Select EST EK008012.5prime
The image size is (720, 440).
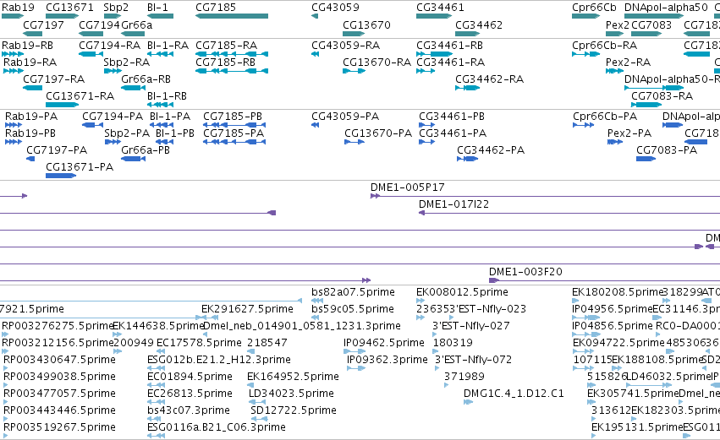tap(462, 292)
